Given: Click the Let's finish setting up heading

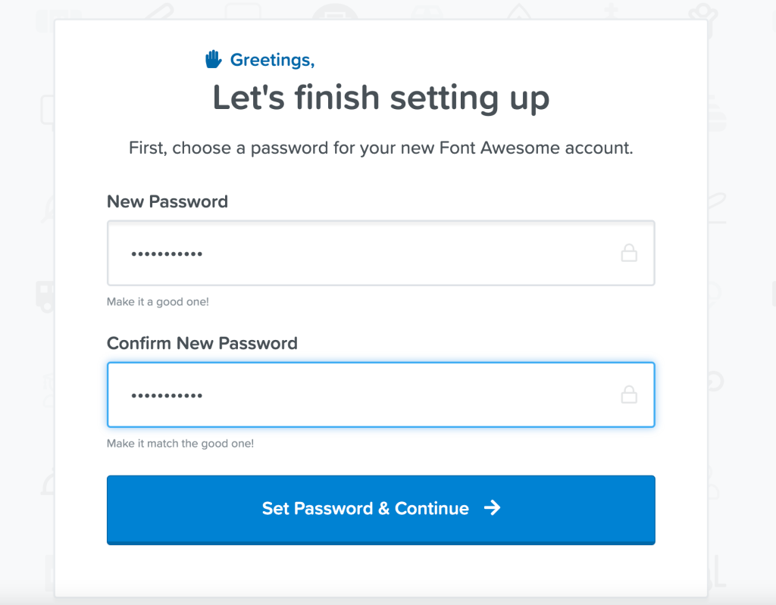Looking at the screenshot, I should pos(381,98).
